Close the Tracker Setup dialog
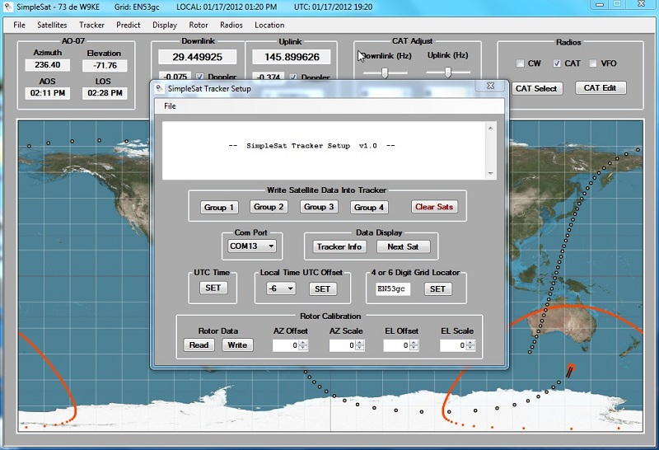The width and height of the screenshot is (659, 450). (x=490, y=86)
